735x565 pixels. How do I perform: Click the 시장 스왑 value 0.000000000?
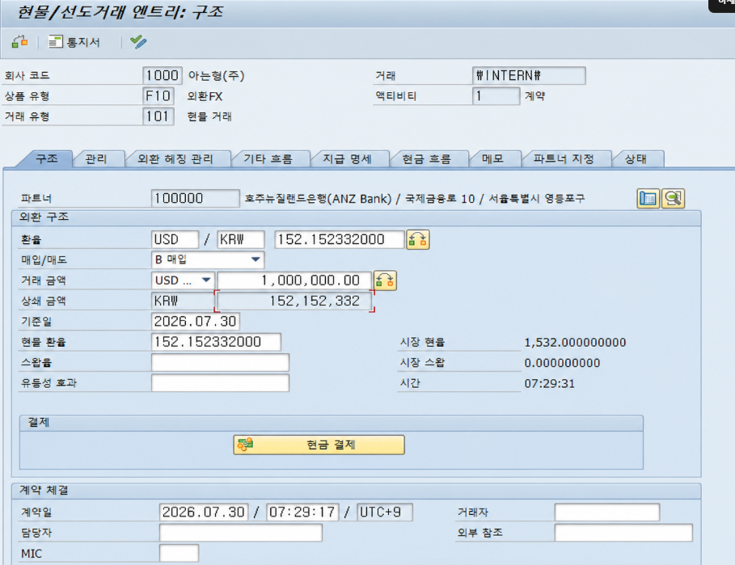(562, 363)
